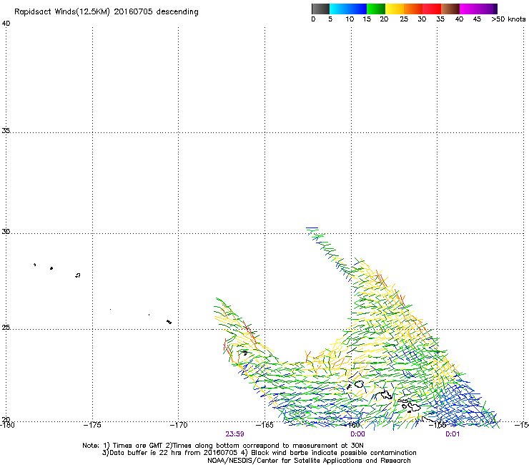This screenshot has width=529, height=465.
Task: Click the green 15–20 knots color segment
Action: (376, 9)
